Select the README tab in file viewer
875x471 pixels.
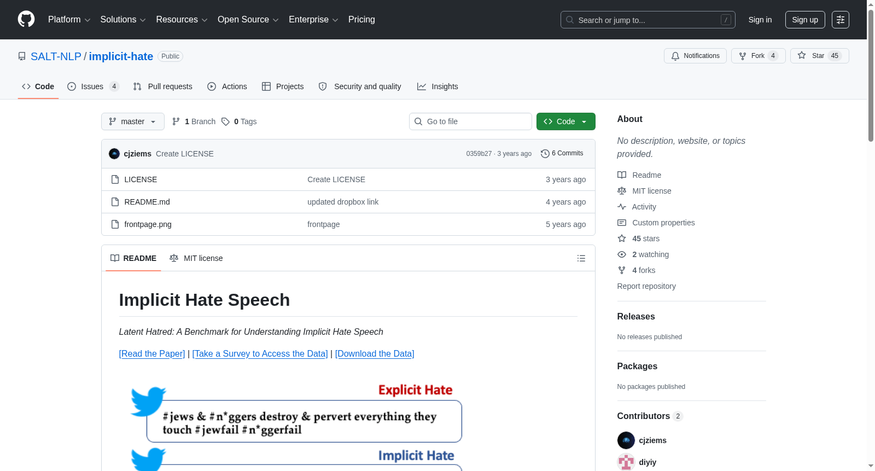click(133, 258)
